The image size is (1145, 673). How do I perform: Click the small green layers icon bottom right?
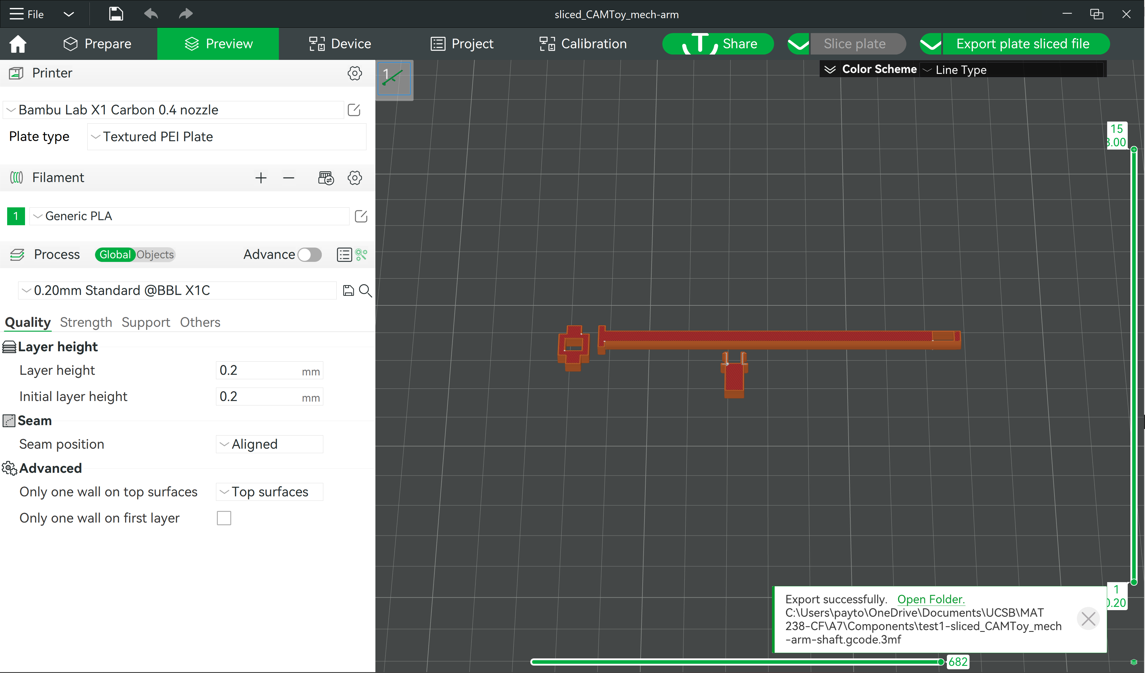[x=1134, y=662]
